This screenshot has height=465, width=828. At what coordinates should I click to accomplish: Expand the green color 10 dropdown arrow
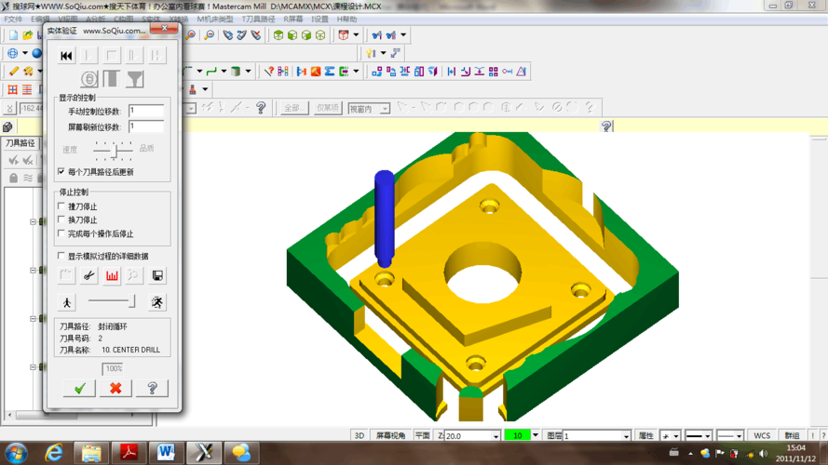tap(536, 435)
